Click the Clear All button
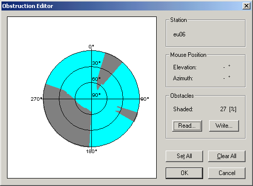Screen dimensions: 253x186 point(227,156)
